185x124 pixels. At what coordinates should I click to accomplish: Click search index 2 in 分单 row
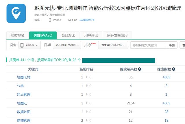click(x=166, y=86)
